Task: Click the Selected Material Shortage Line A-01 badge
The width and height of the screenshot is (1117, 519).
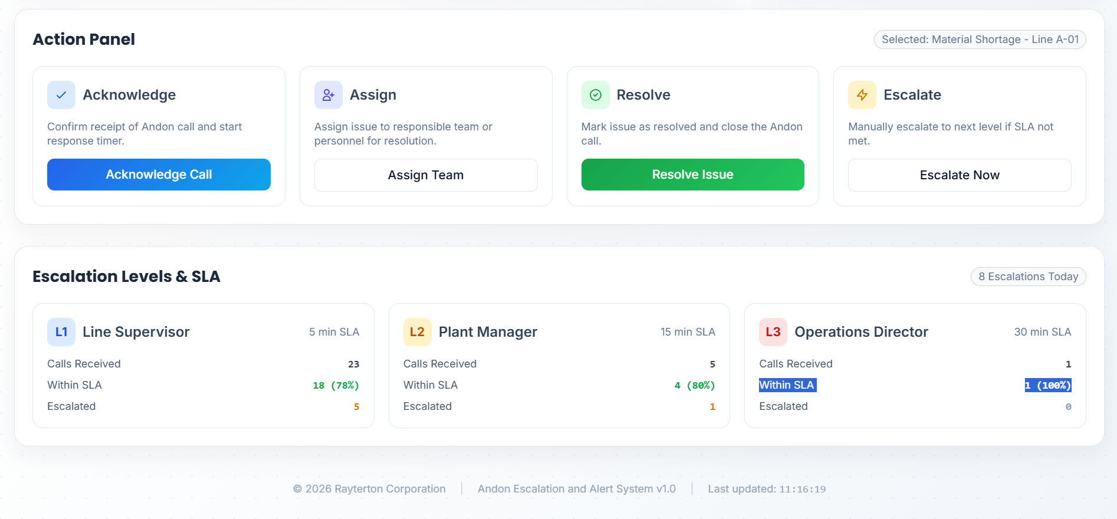Action: [x=980, y=40]
